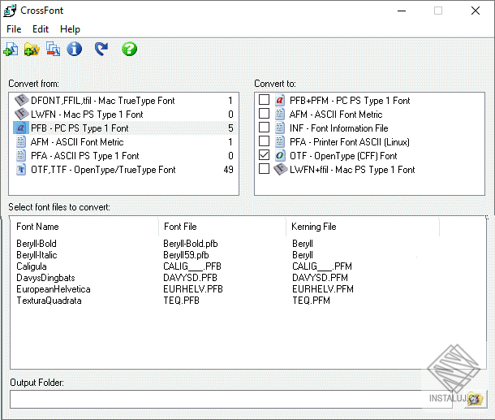
Task: Click the remove fonts toolbar icon
Action: [x=54, y=50]
